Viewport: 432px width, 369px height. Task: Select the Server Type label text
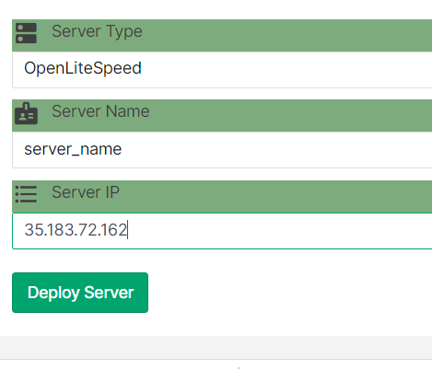(x=97, y=31)
